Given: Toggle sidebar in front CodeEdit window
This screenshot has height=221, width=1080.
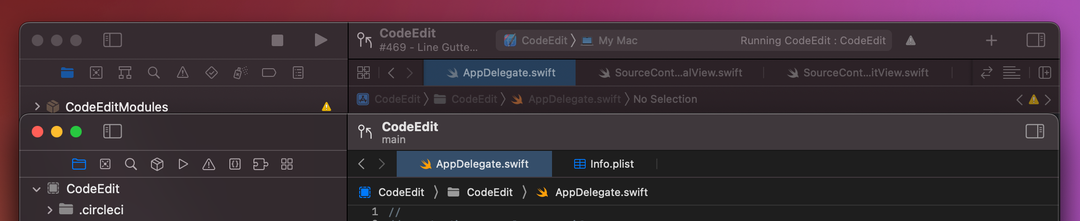Looking at the screenshot, I should point(113,131).
